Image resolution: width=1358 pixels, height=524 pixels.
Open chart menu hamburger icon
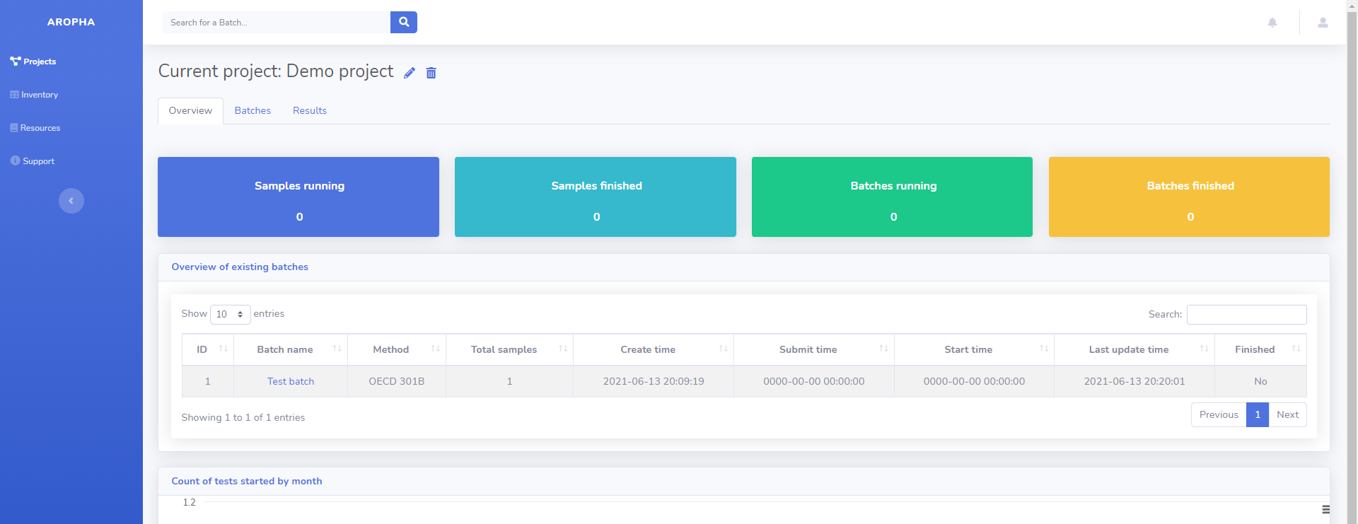1325,509
